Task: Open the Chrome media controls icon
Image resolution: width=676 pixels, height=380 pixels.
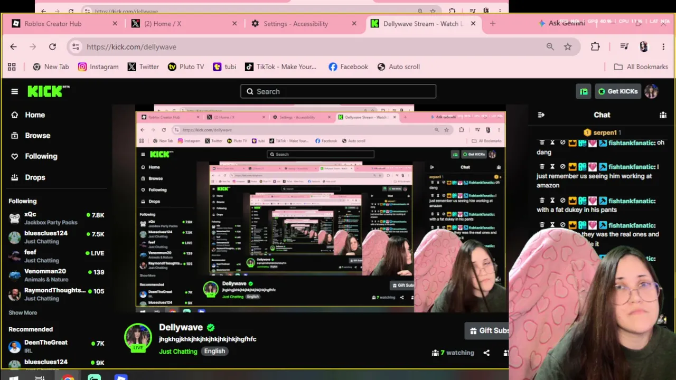Action: coord(624,46)
